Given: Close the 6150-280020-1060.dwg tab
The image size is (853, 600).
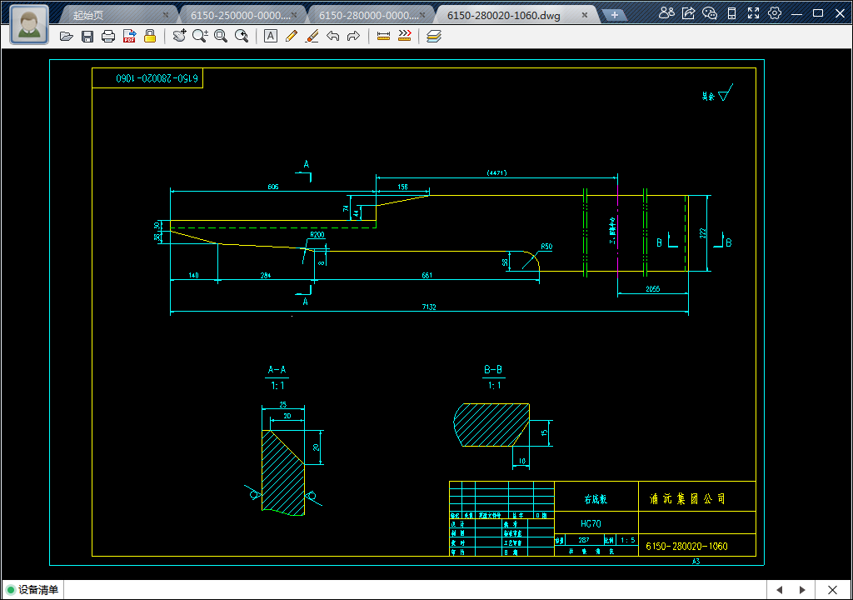Looking at the screenshot, I should pyautogui.click(x=585, y=15).
